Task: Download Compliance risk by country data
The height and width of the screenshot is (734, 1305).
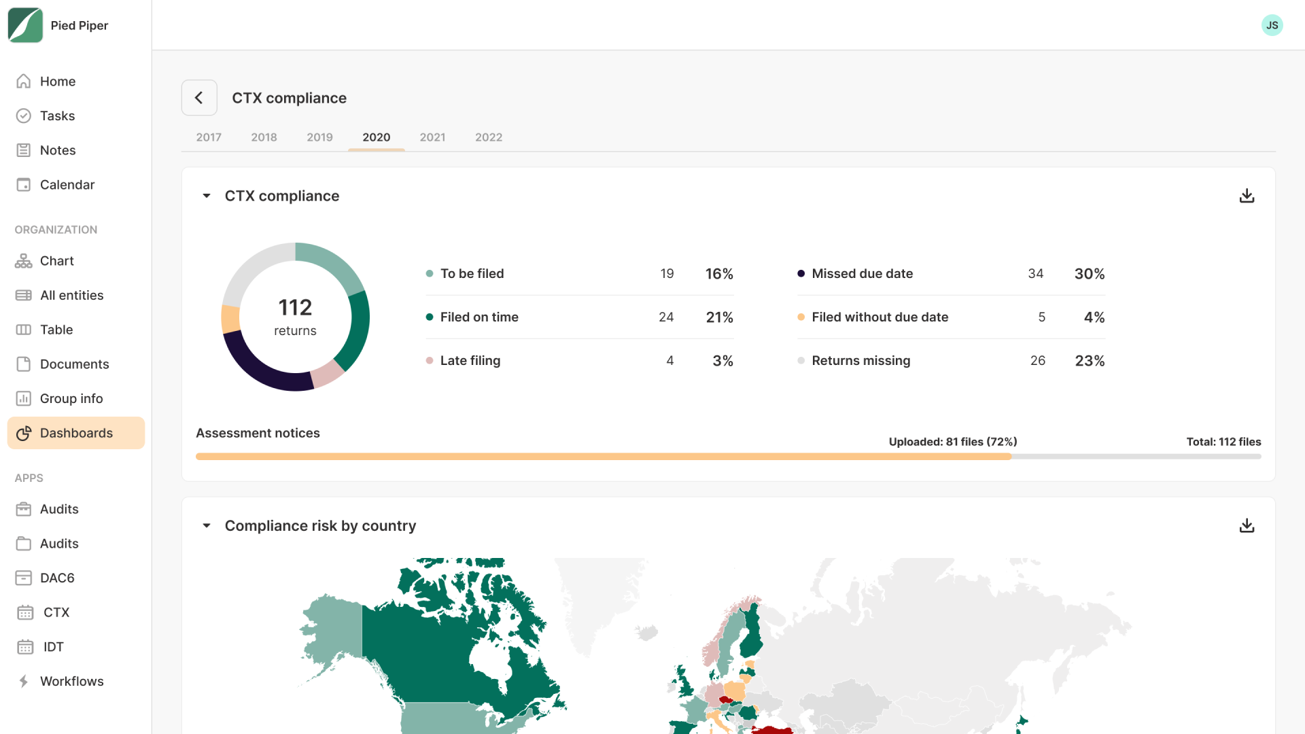Action: (x=1247, y=525)
